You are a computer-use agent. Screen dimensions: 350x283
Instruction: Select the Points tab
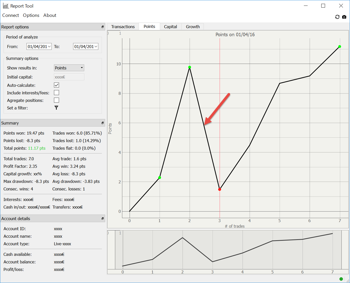point(149,26)
